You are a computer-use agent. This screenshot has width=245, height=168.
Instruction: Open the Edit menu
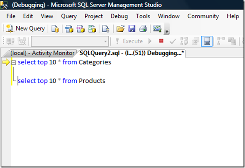tap(28, 16)
